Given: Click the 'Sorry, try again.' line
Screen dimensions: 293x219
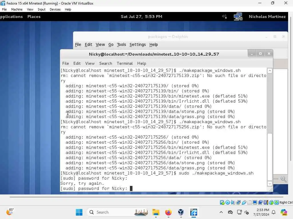Looking at the screenshot, I should pos(82,183).
